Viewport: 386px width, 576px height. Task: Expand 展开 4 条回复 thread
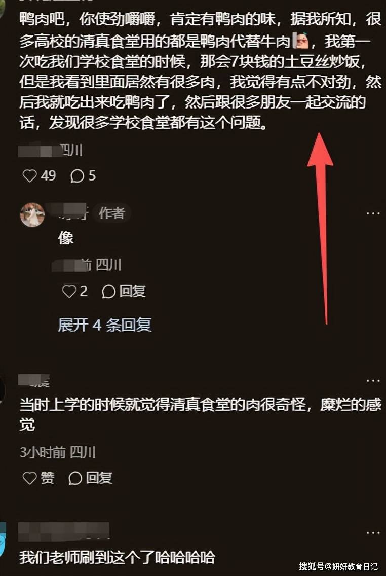(x=104, y=325)
